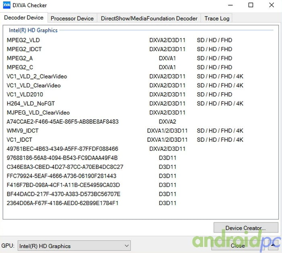Click SD / HD / FHD in VC1_VLD2010 row
Screen dimensions: 282x253
[x=214, y=94]
